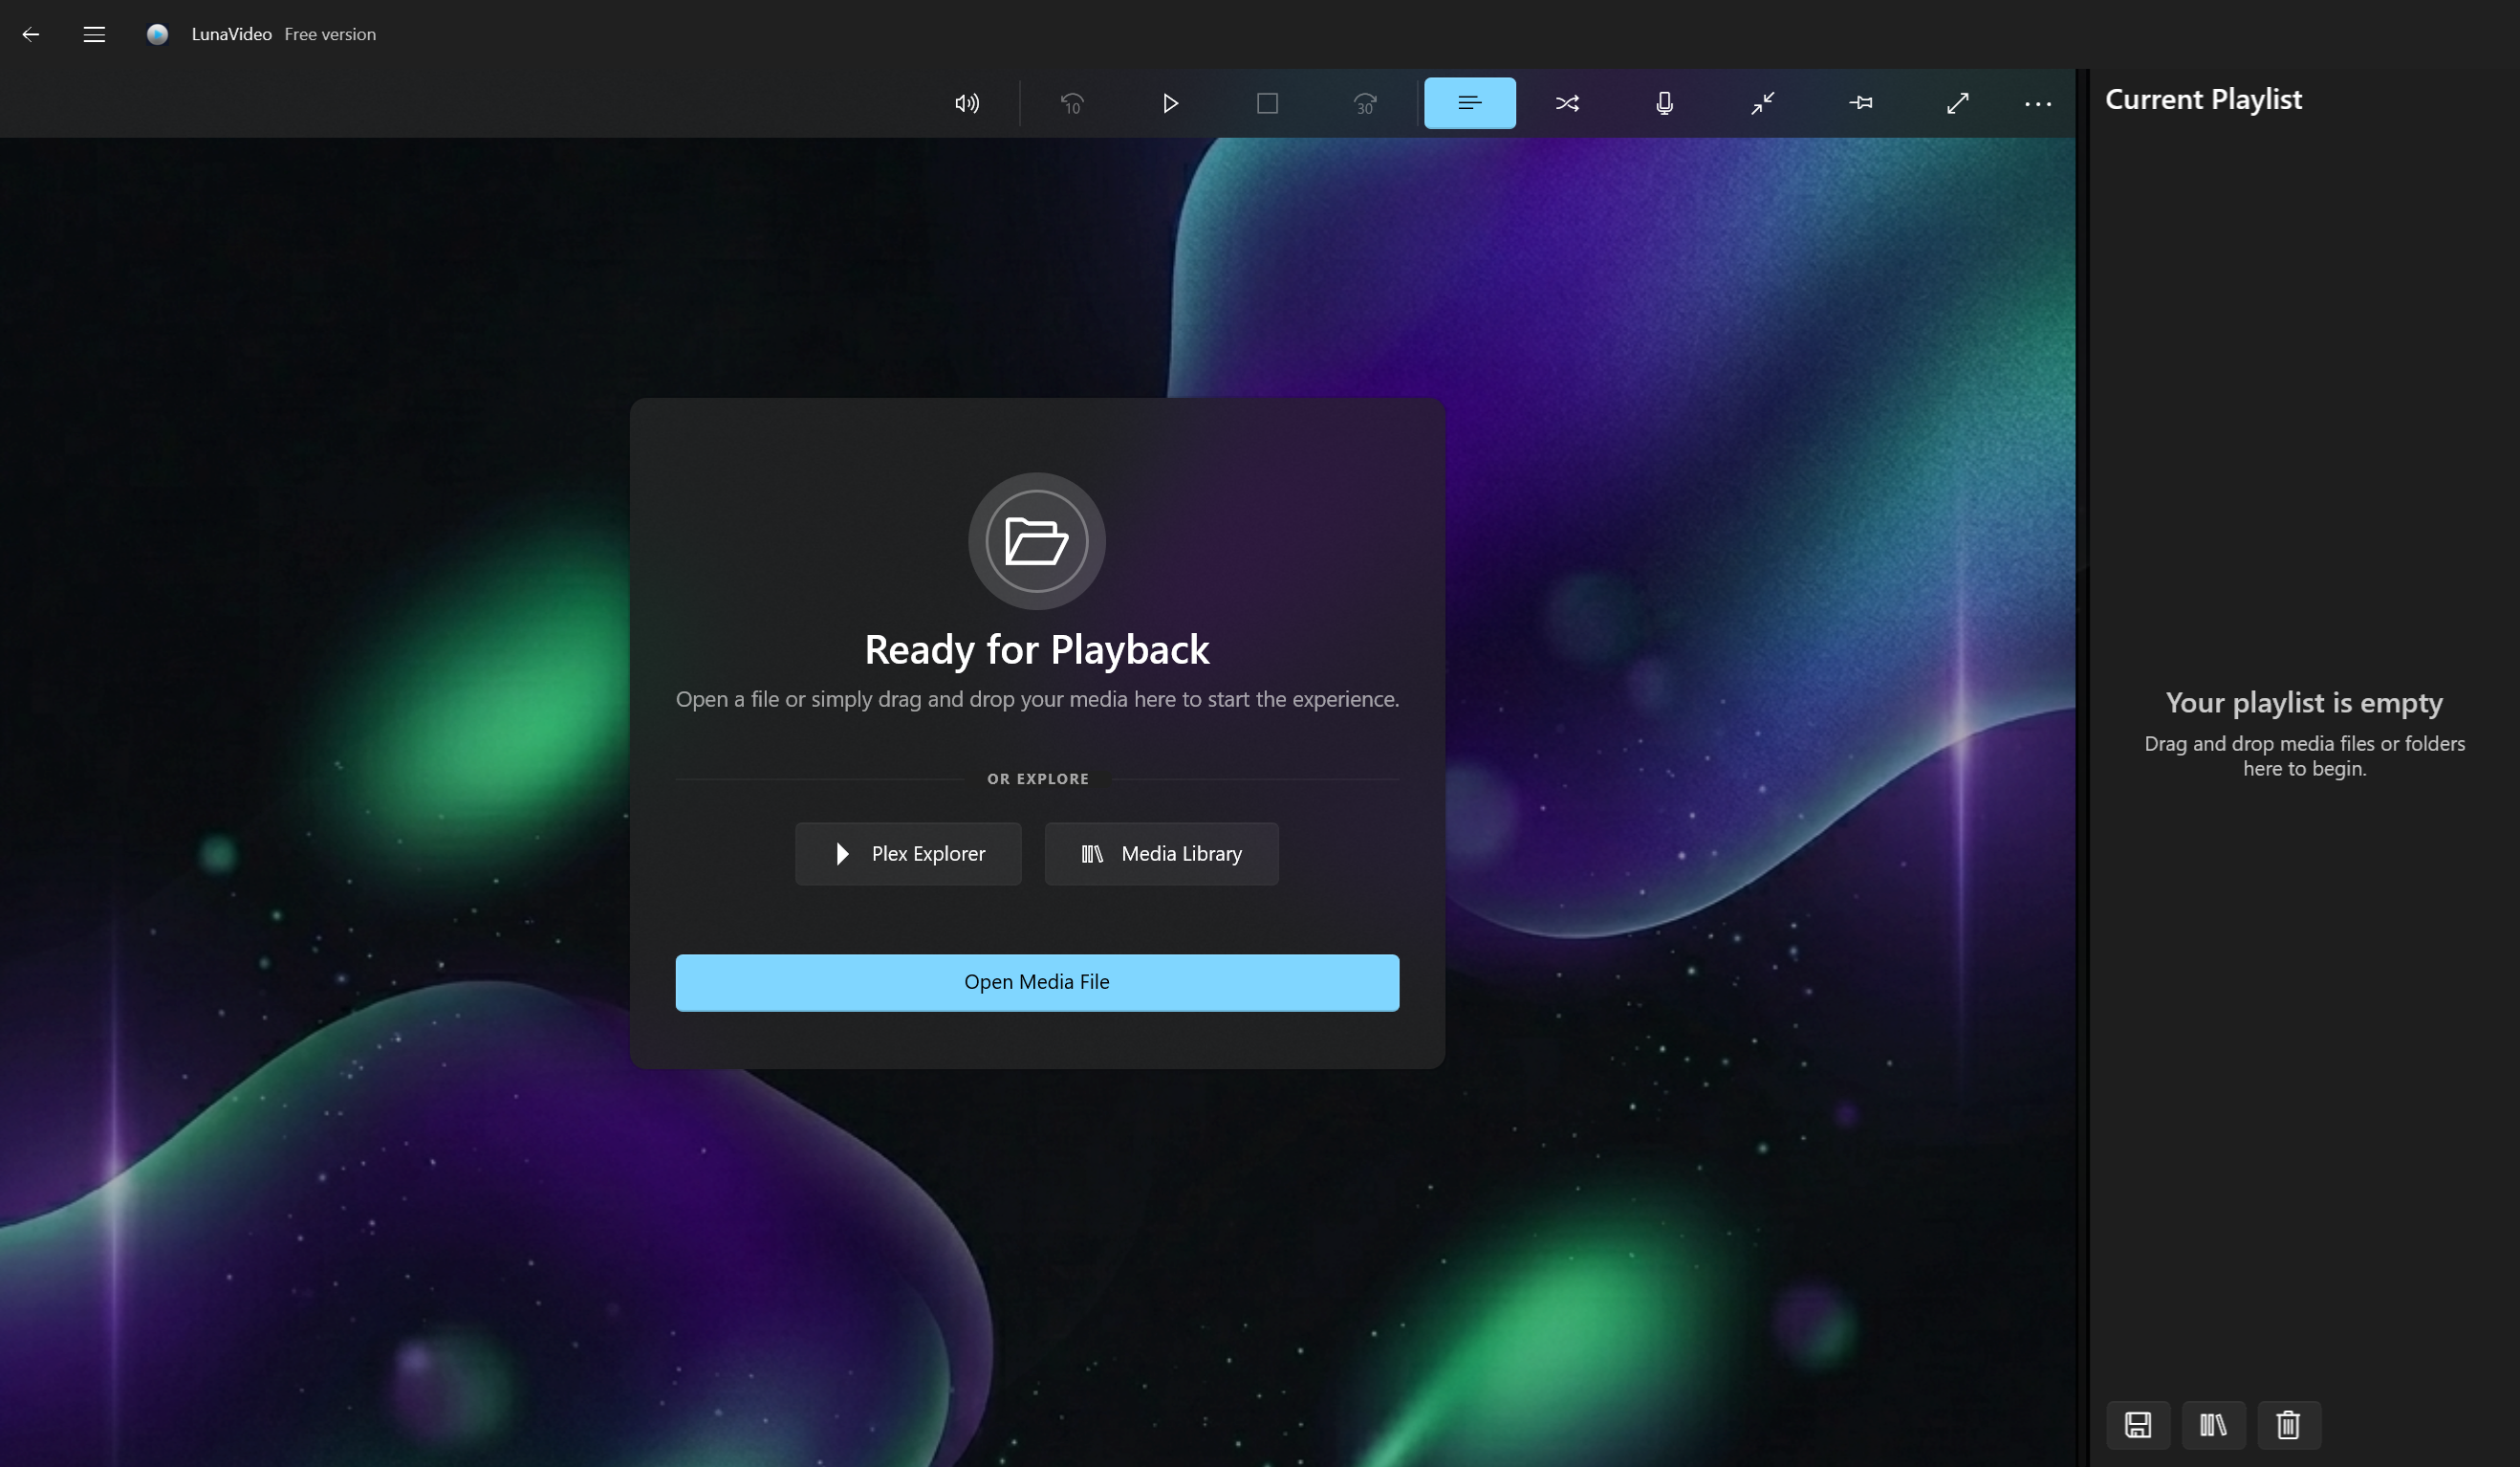Click the 'Current Playlist' heading
This screenshot has height=1467, width=2520.
pos(2203,99)
